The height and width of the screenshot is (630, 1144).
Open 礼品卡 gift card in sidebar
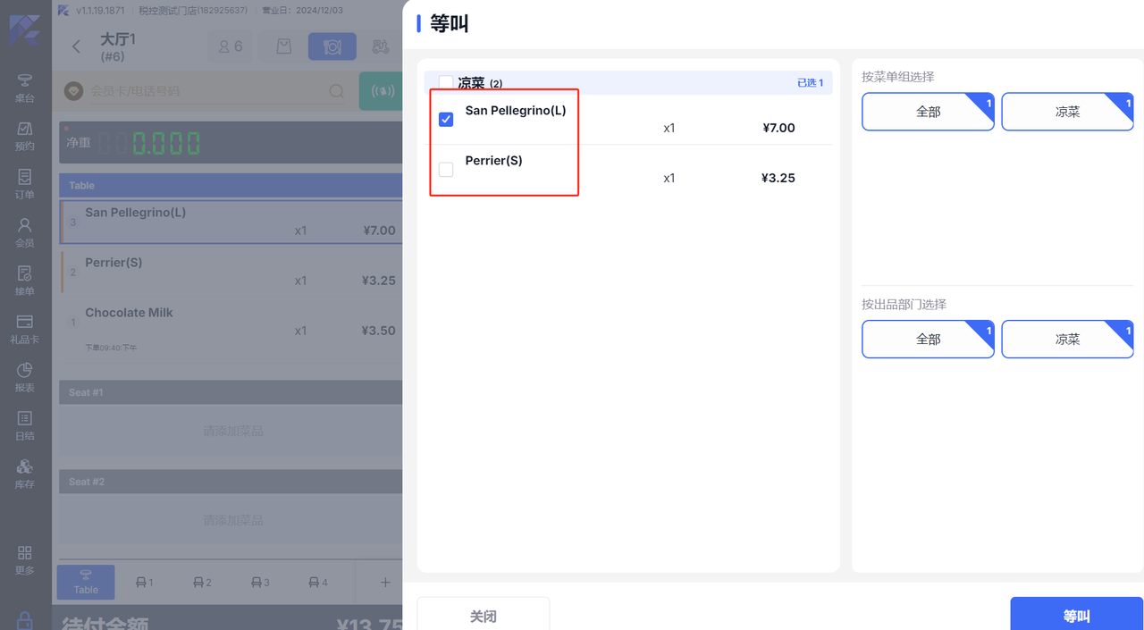[x=25, y=329]
